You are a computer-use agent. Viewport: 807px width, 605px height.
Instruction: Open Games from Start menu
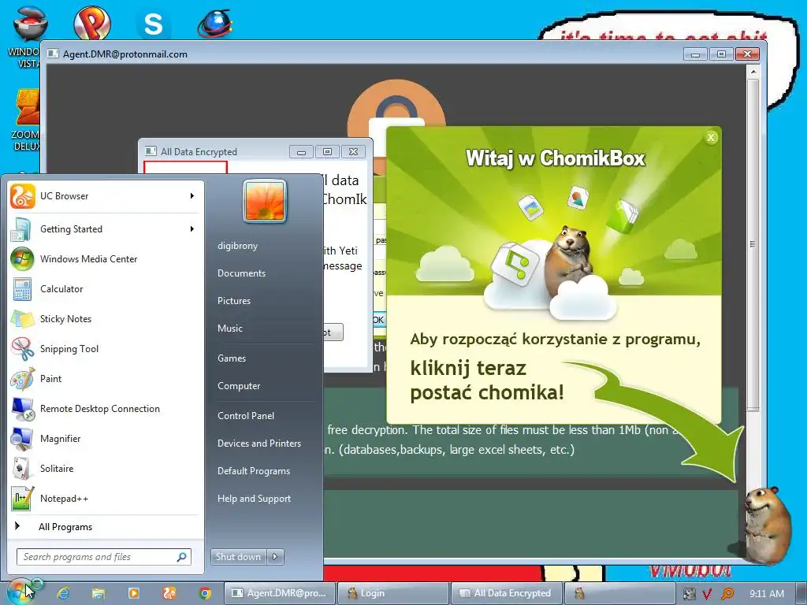pyautogui.click(x=232, y=358)
